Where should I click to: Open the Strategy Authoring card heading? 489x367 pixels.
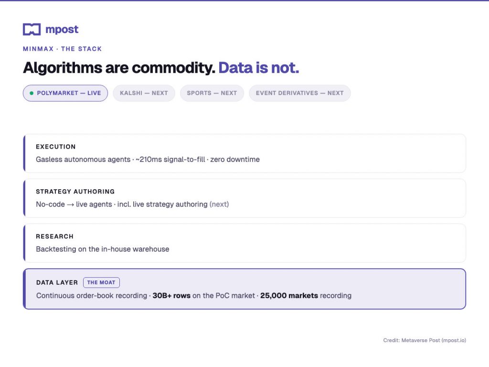75,192
